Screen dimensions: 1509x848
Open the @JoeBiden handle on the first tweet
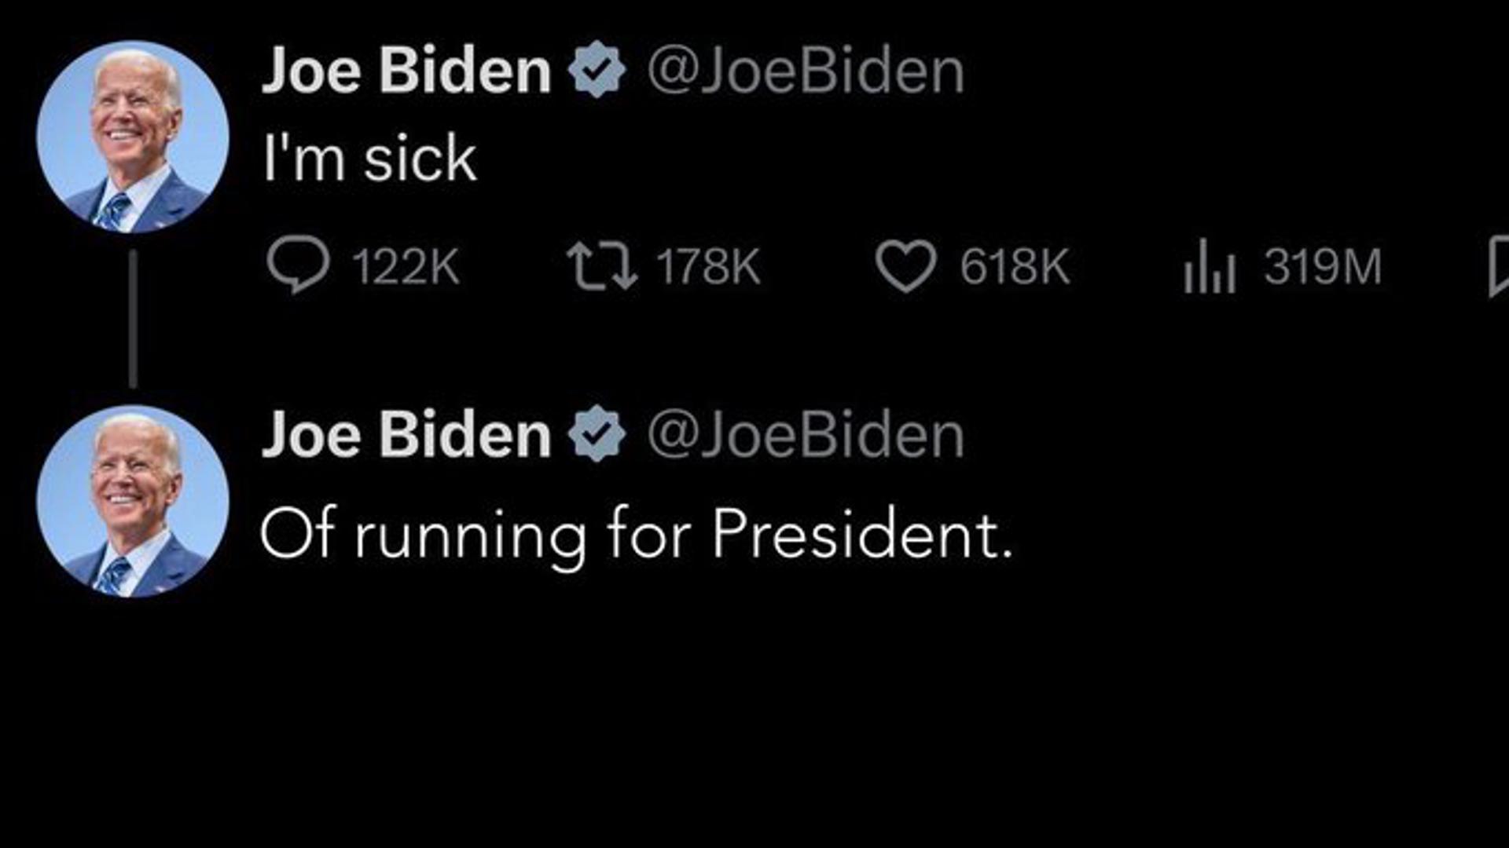click(x=806, y=71)
